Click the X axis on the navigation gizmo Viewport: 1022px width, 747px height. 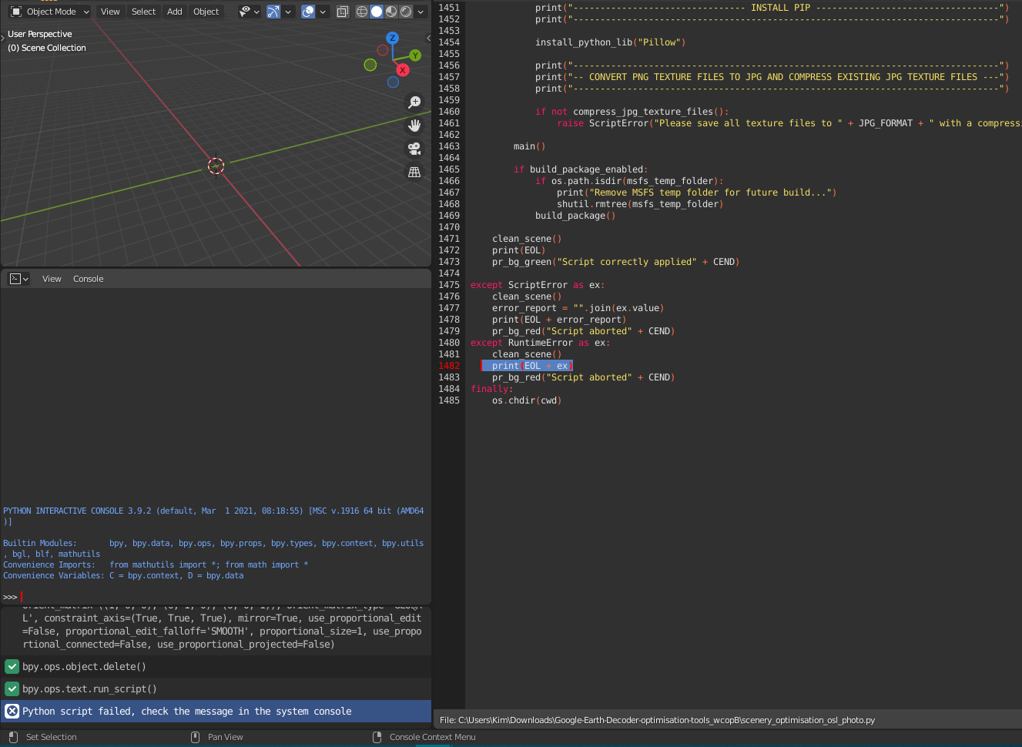(402, 70)
